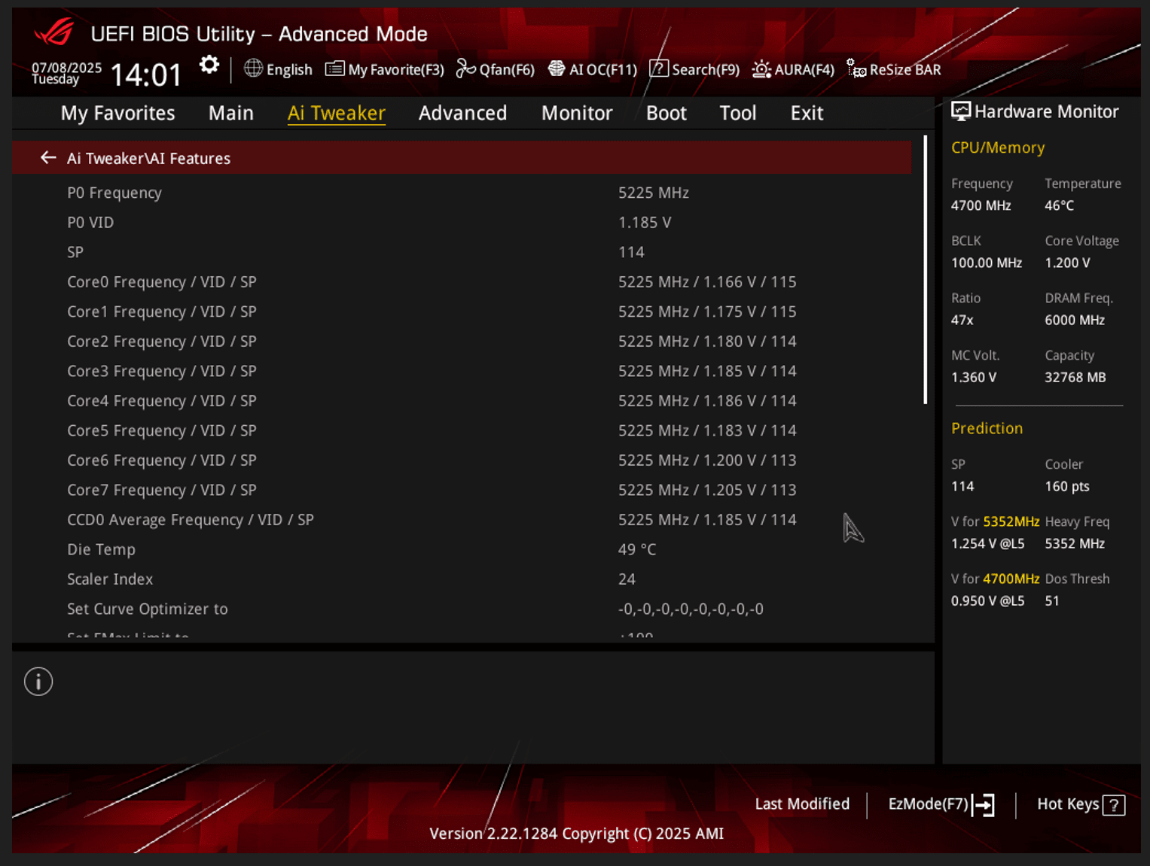
Task: Click the info circle icon in help pane
Action: point(38,682)
